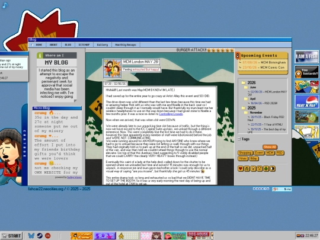Collapse the June folder in the archive
This screenshot has height=240, width=320.
[246, 87]
